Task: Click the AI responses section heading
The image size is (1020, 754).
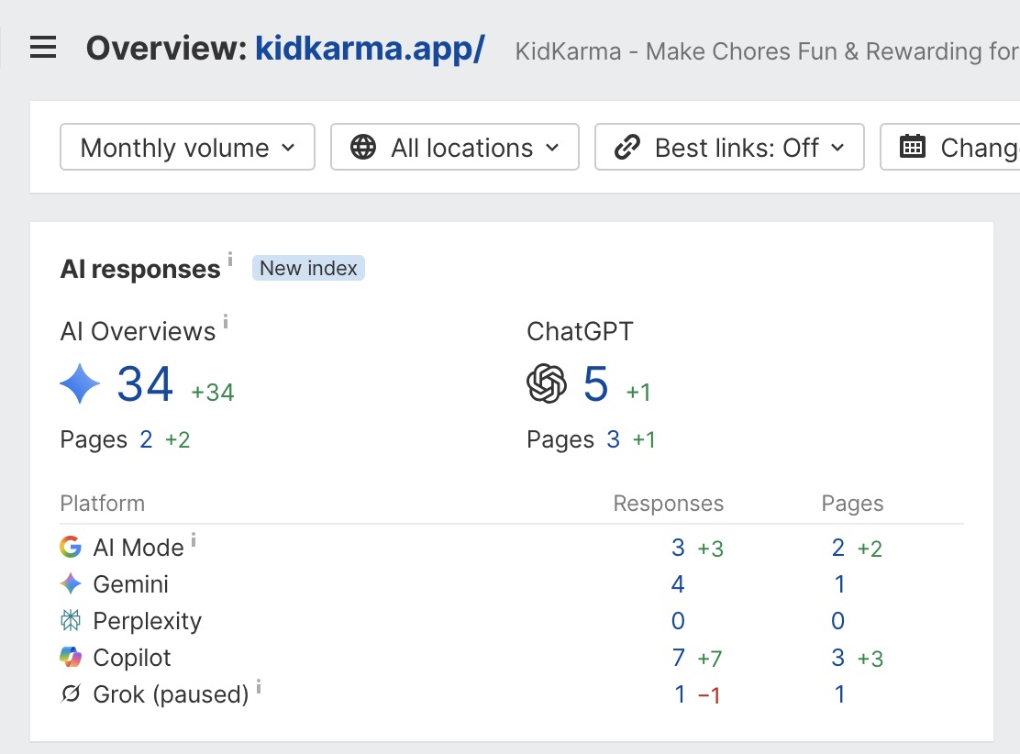Action: (139, 270)
